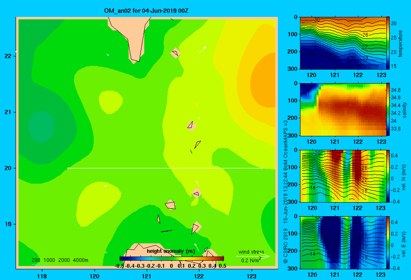Click the 30 tick on temperature colorbar

394,23
